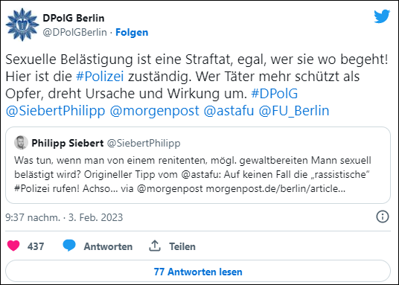Image resolution: width=399 pixels, height=285 pixels.
Task: Open the DPolG Berlin profile avatar
Action: click(22, 25)
